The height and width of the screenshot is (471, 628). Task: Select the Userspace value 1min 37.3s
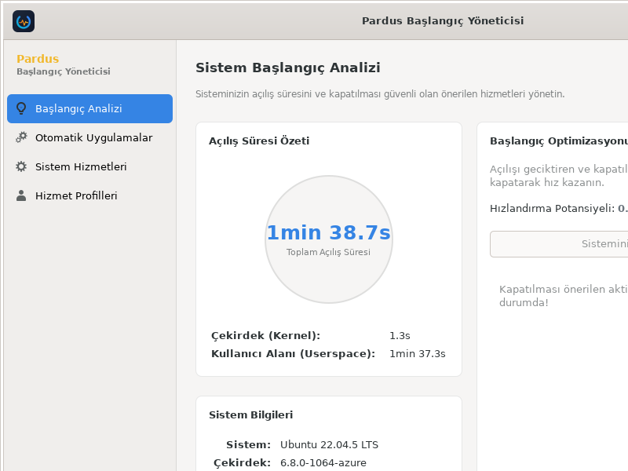tap(418, 354)
